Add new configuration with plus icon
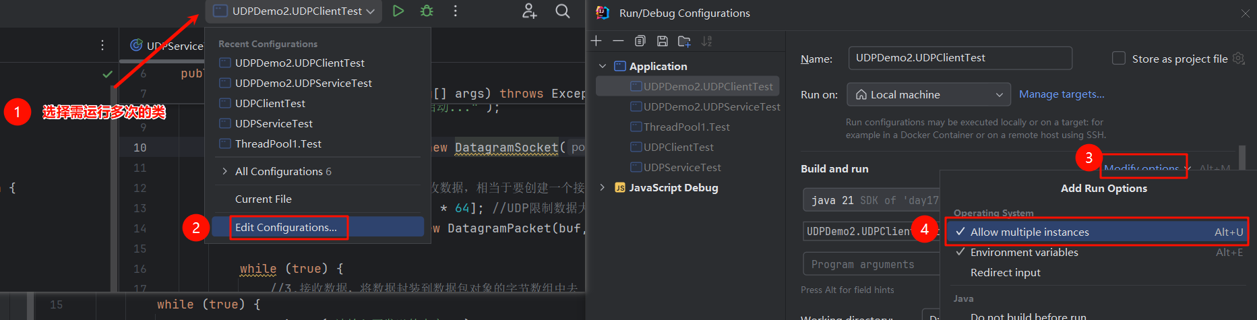 (596, 41)
